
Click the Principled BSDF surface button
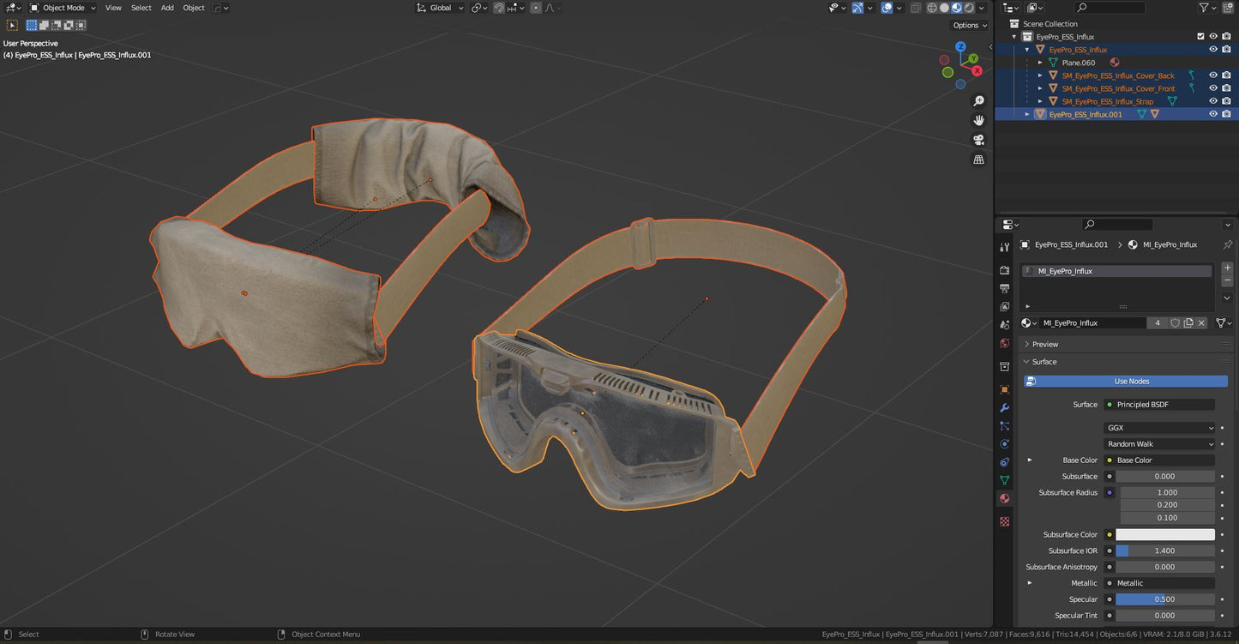[x=1158, y=404]
